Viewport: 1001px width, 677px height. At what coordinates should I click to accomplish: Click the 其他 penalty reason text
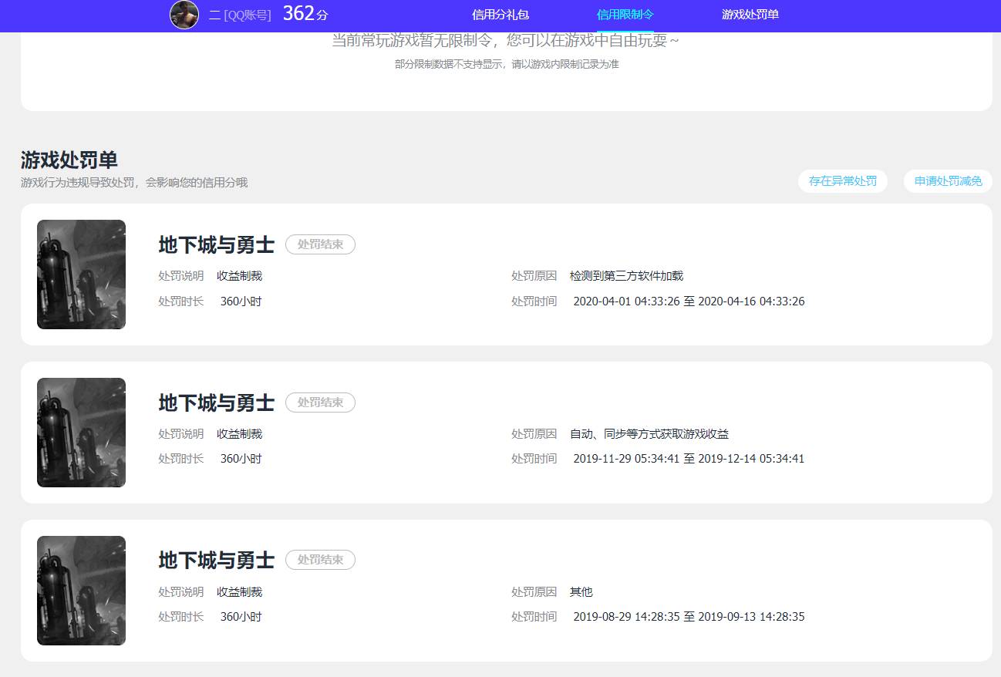[580, 591]
